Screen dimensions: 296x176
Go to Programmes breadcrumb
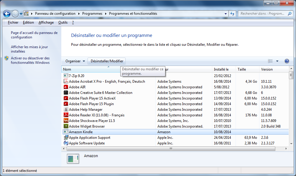[92, 14]
